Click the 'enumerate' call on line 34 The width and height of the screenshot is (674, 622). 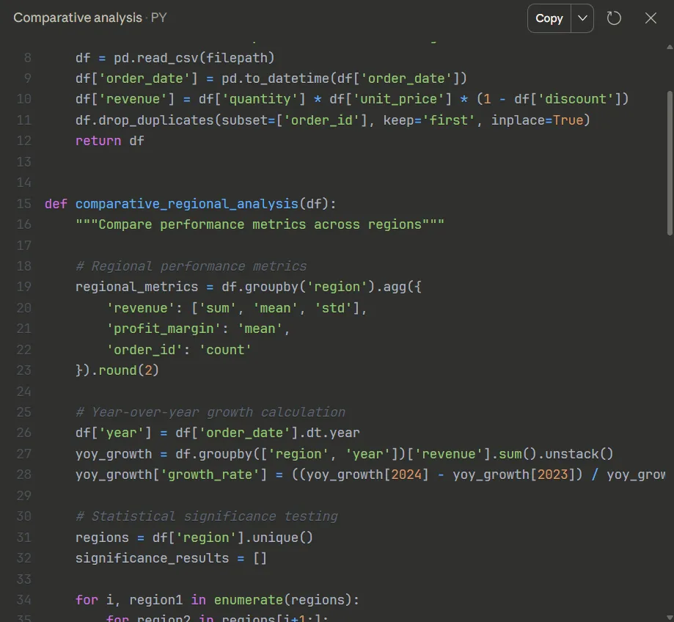[249, 600]
